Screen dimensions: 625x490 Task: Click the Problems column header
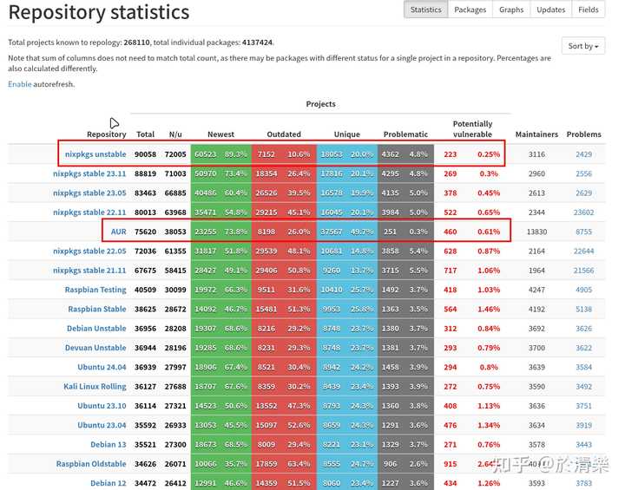point(583,134)
